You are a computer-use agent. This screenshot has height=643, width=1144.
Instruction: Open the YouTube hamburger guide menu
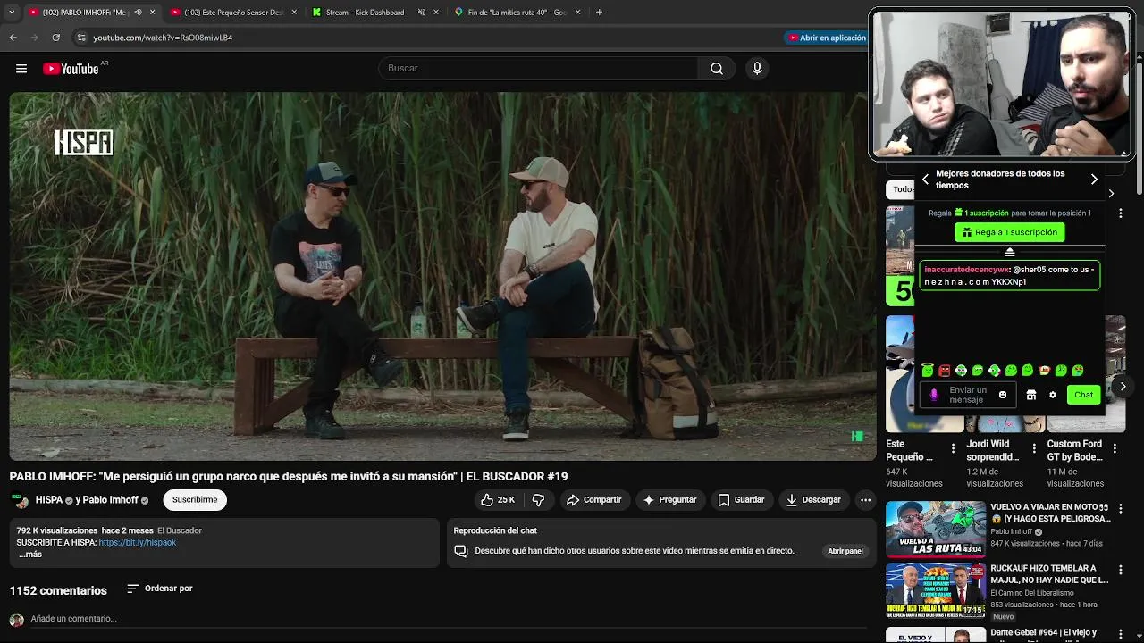point(21,69)
